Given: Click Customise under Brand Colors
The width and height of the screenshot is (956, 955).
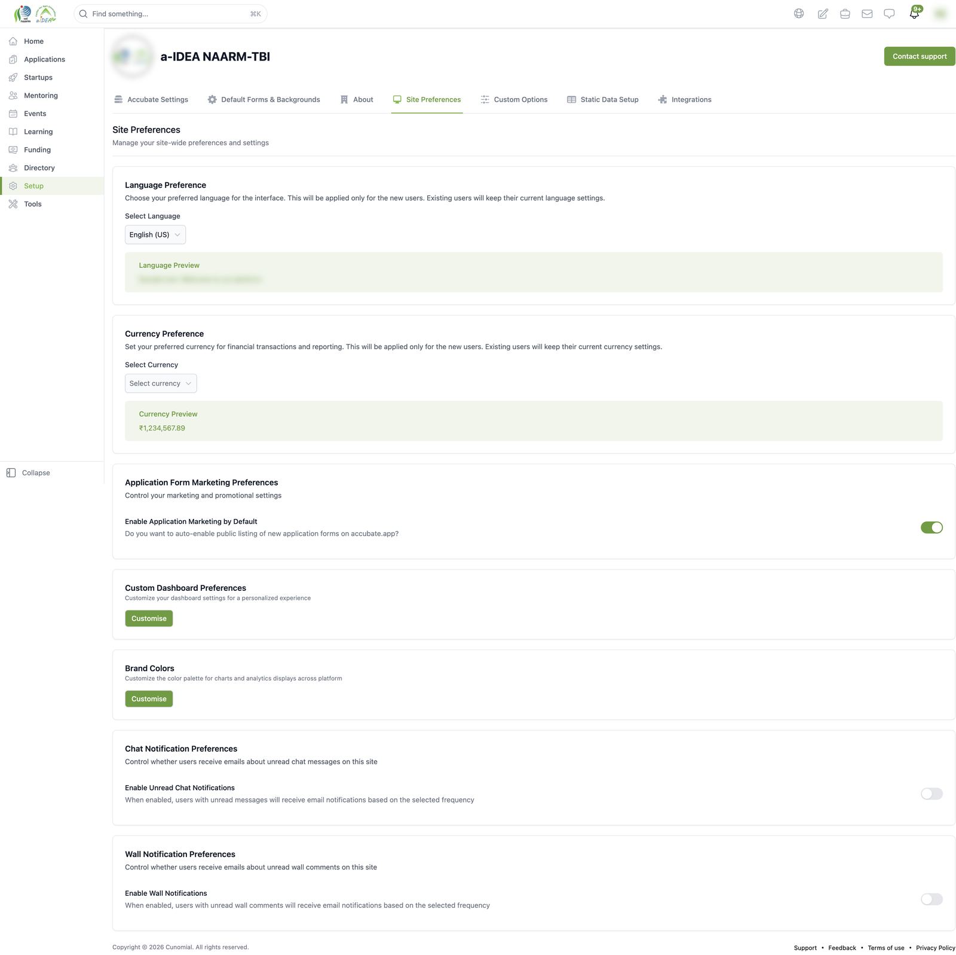Looking at the screenshot, I should coord(149,699).
